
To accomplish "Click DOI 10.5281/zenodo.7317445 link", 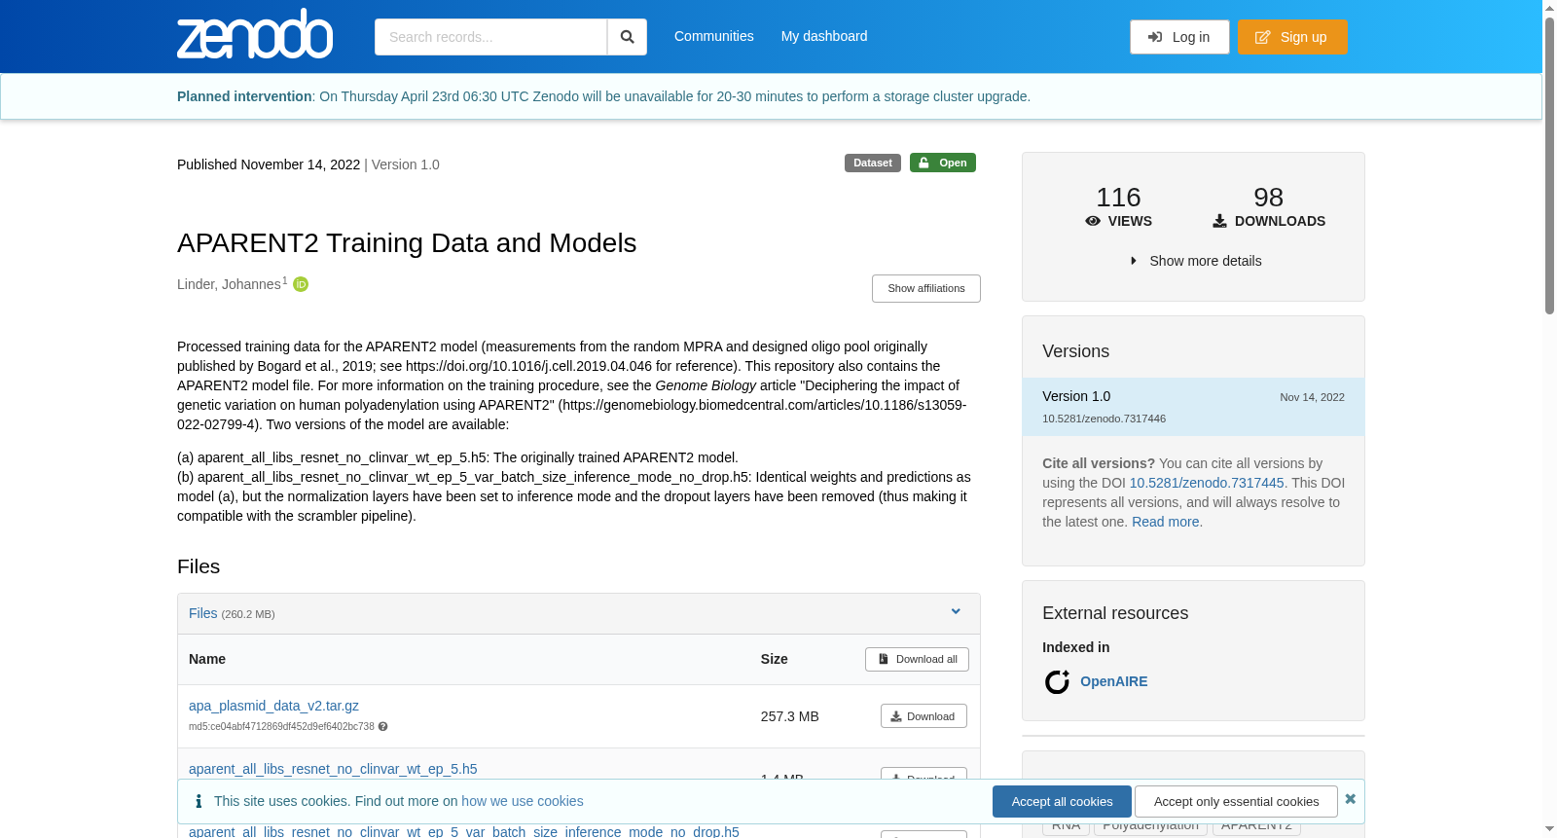I will pos(1207,483).
